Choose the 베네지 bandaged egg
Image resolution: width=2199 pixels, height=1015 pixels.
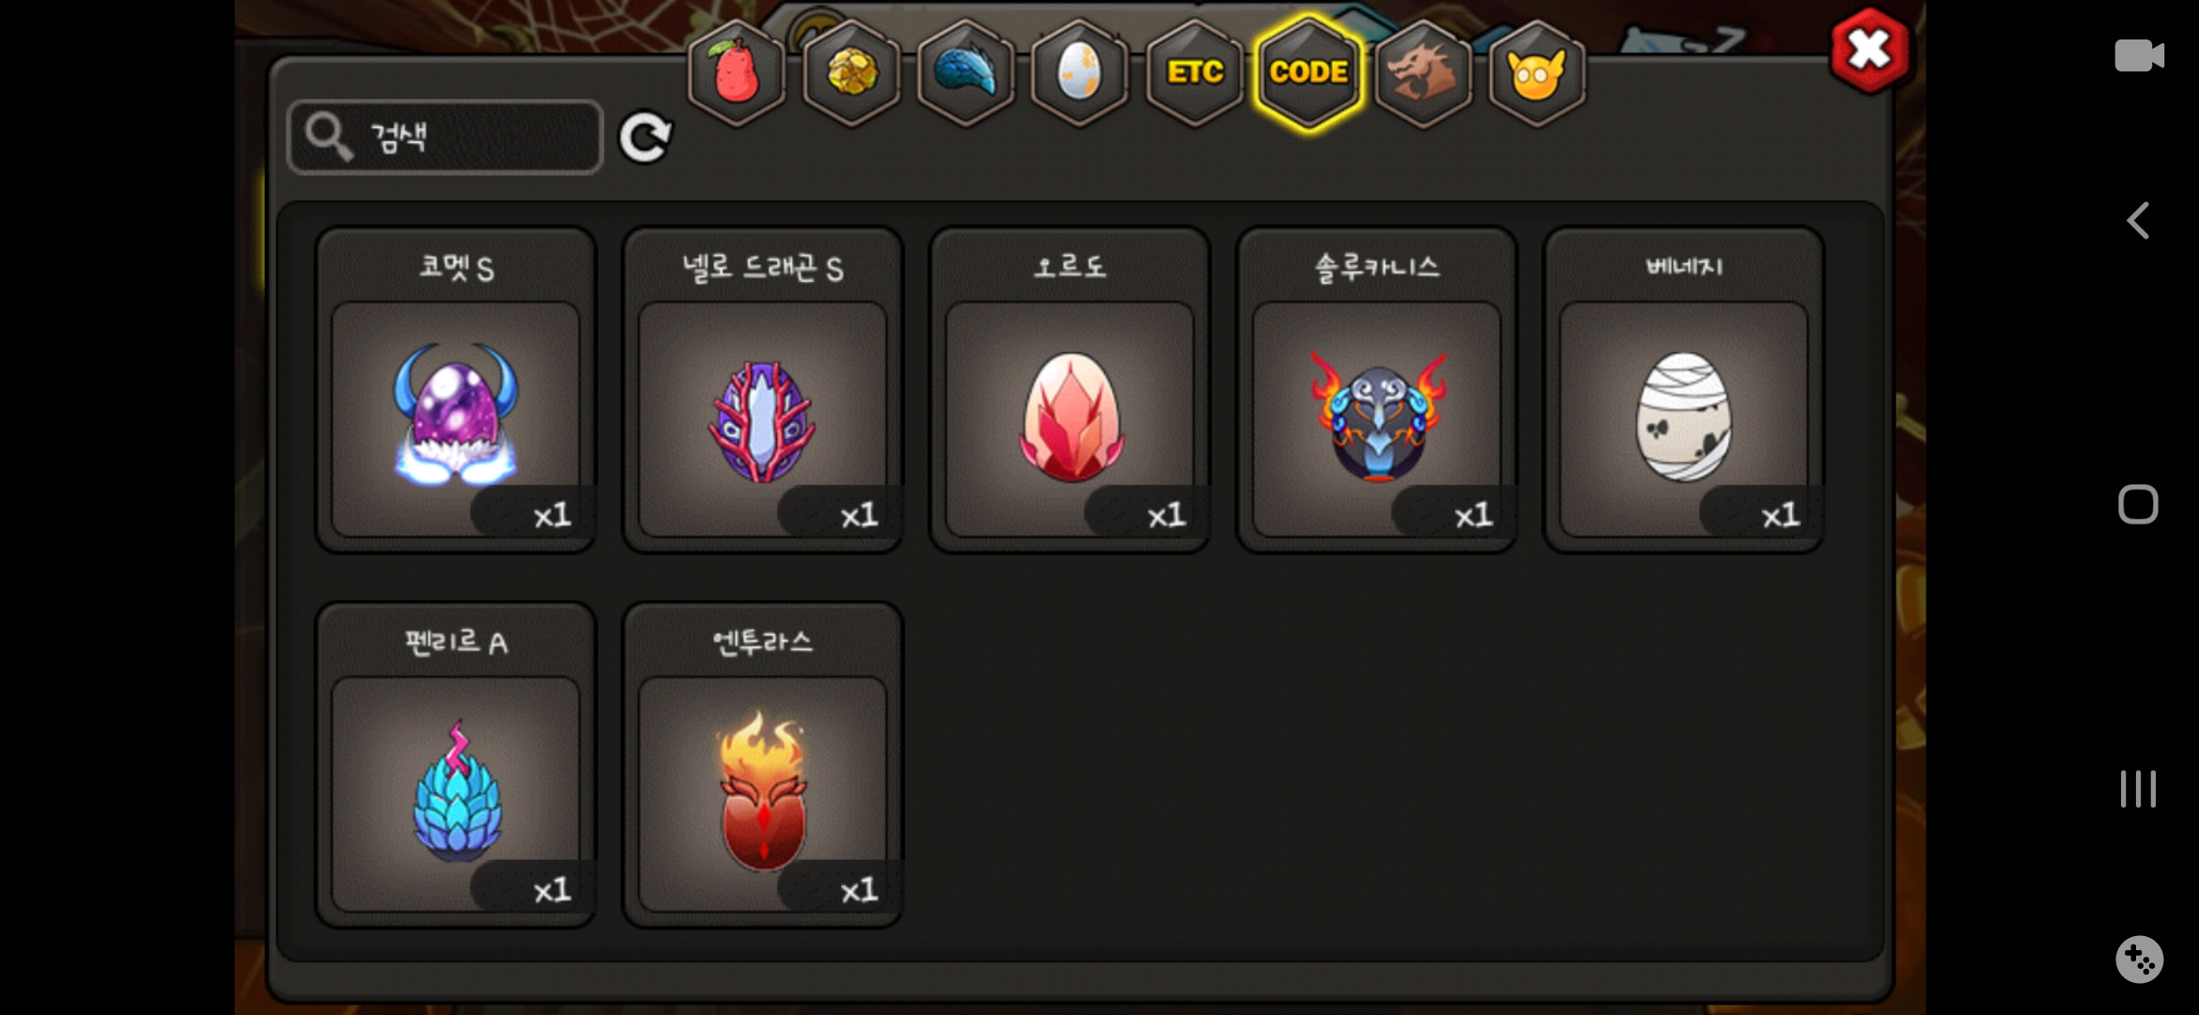(x=1684, y=390)
